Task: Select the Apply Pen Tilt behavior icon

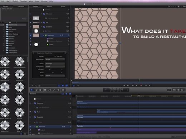Action: point(5,74)
